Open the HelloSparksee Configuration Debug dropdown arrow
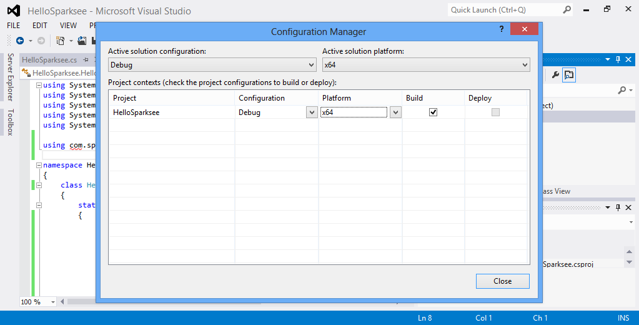Image resolution: width=639 pixels, height=325 pixels. pyautogui.click(x=312, y=112)
